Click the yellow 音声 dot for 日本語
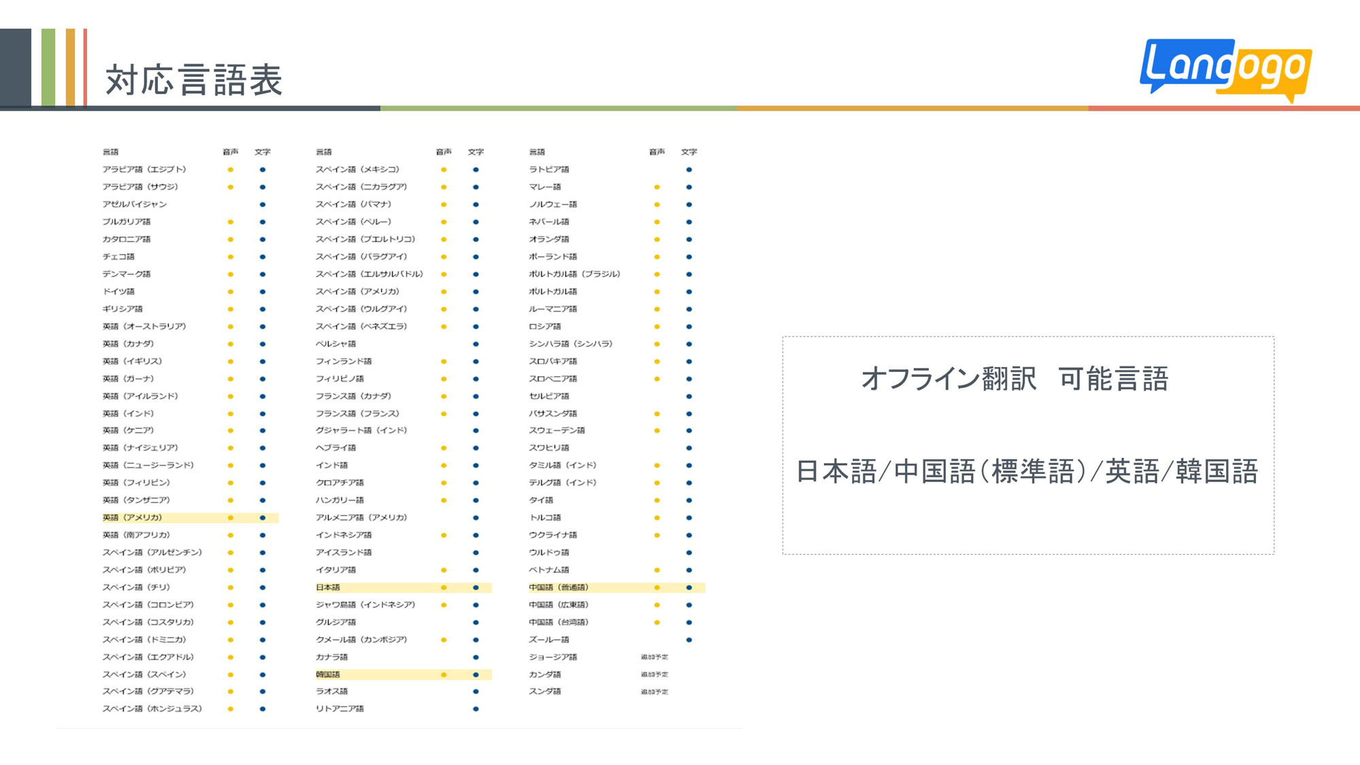Image resolution: width=1360 pixels, height=765 pixels. (443, 588)
